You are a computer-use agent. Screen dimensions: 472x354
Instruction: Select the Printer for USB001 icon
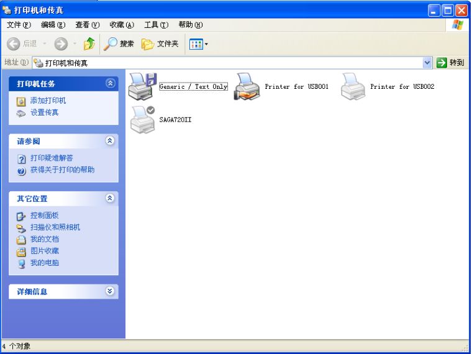[247, 86]
